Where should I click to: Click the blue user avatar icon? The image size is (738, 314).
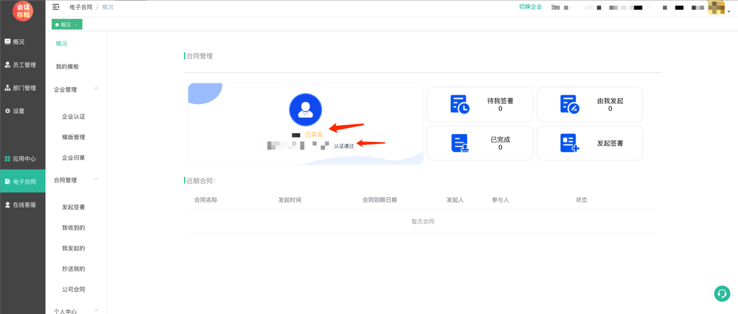click(x=305, y=109)
